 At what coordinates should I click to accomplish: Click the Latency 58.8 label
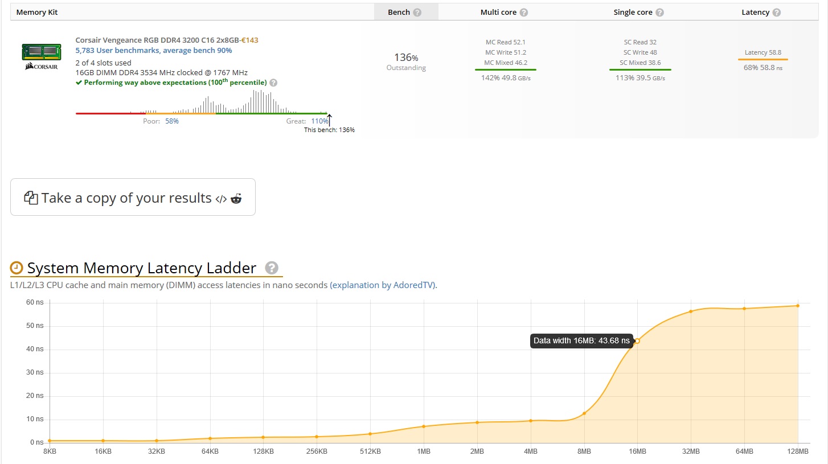[763, 52]
